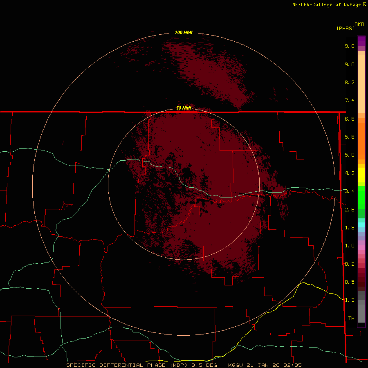Click the DKD units label above the color scale

[x=359, y=25]
